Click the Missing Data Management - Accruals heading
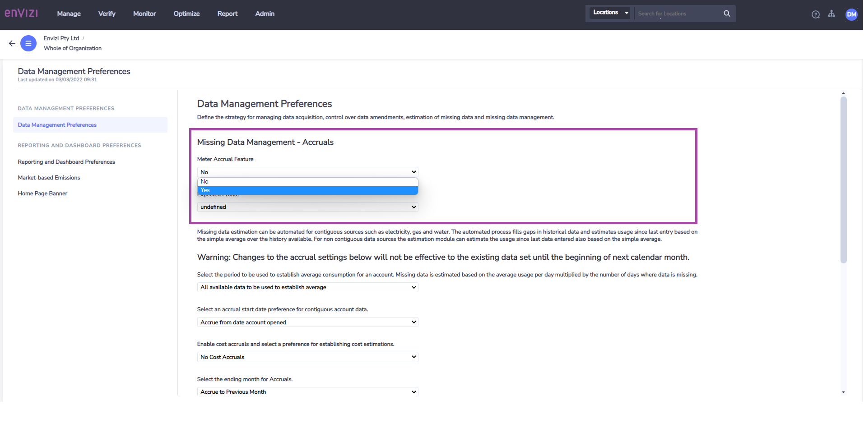Image resolution: width=864 pixels, height=428 pixels. (265, 142)
